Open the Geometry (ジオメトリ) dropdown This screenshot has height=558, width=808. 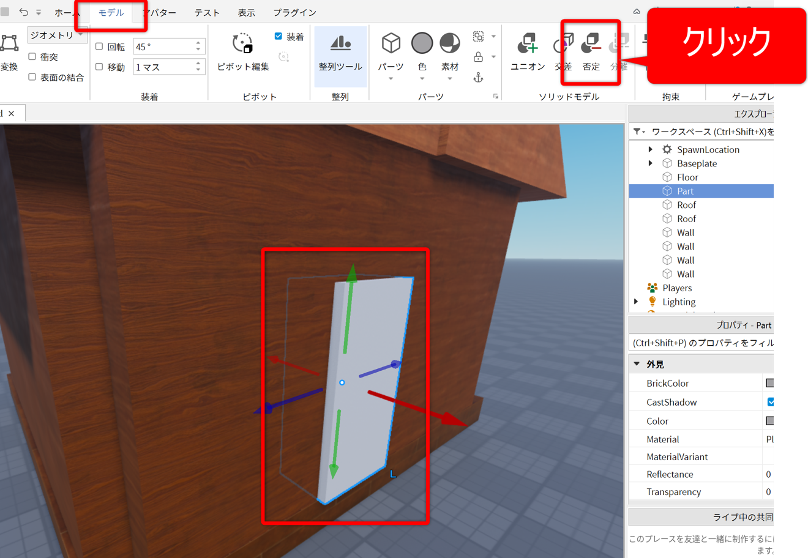coord(57,35)
